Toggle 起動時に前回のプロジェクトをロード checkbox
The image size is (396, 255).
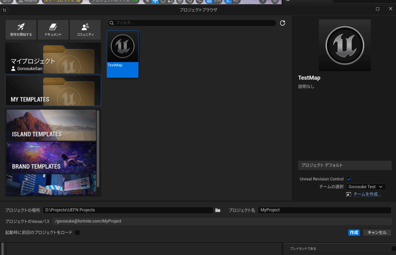(77, 233)
